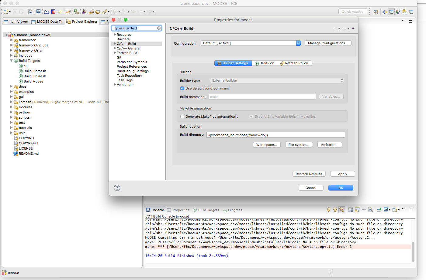
Task: Click Restore Defaults button
Action: [309, 174]
